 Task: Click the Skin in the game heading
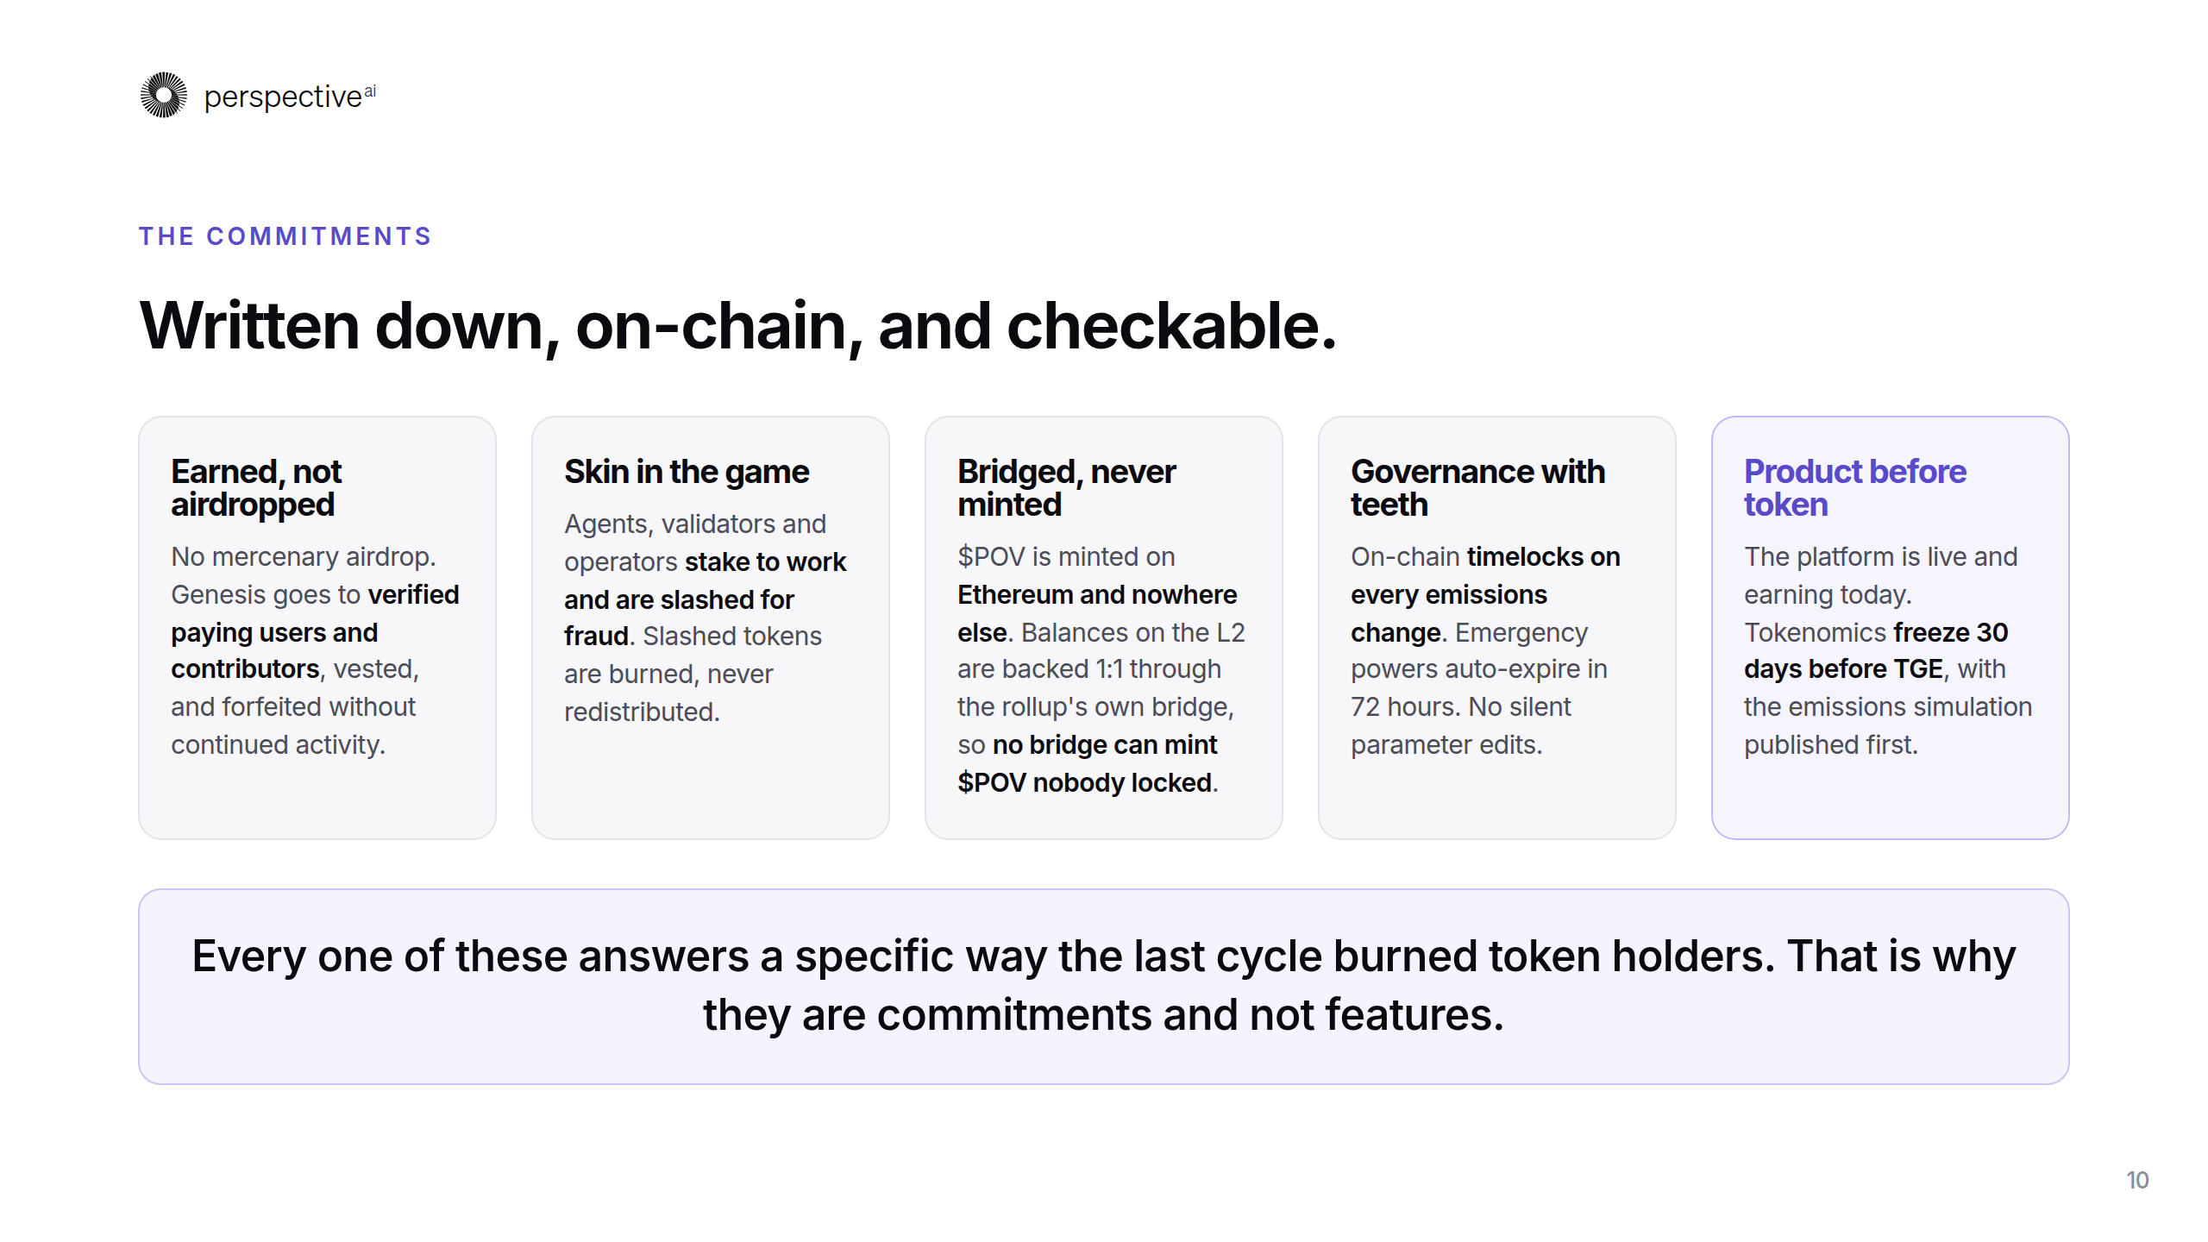tap(687, 472)
